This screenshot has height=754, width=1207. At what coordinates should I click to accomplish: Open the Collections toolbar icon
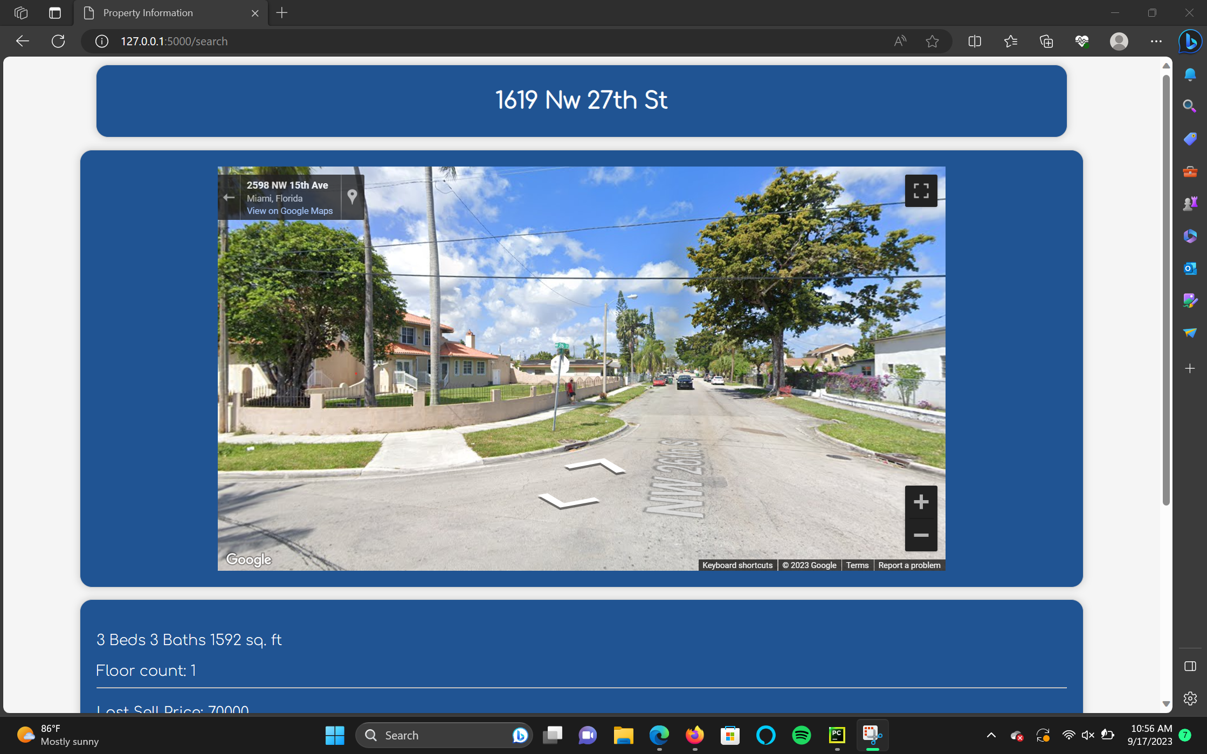(1046, 41)
